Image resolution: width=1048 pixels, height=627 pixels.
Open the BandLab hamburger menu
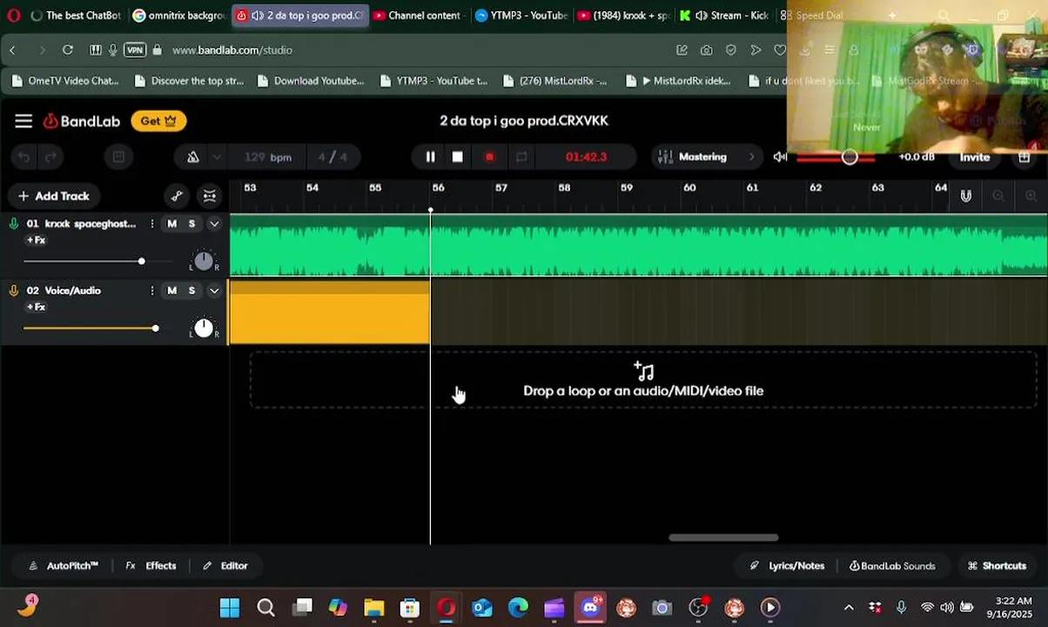point(24,121)
